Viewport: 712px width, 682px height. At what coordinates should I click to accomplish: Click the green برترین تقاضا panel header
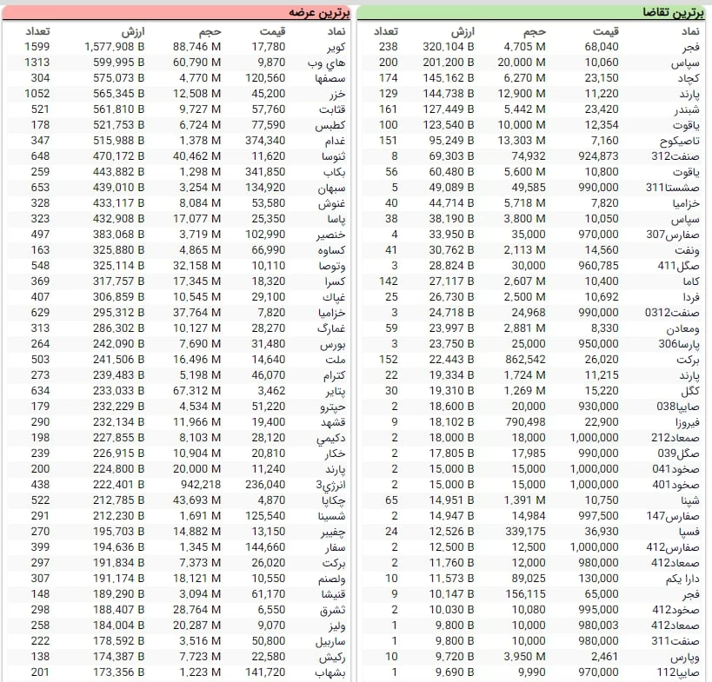[534, 12]
